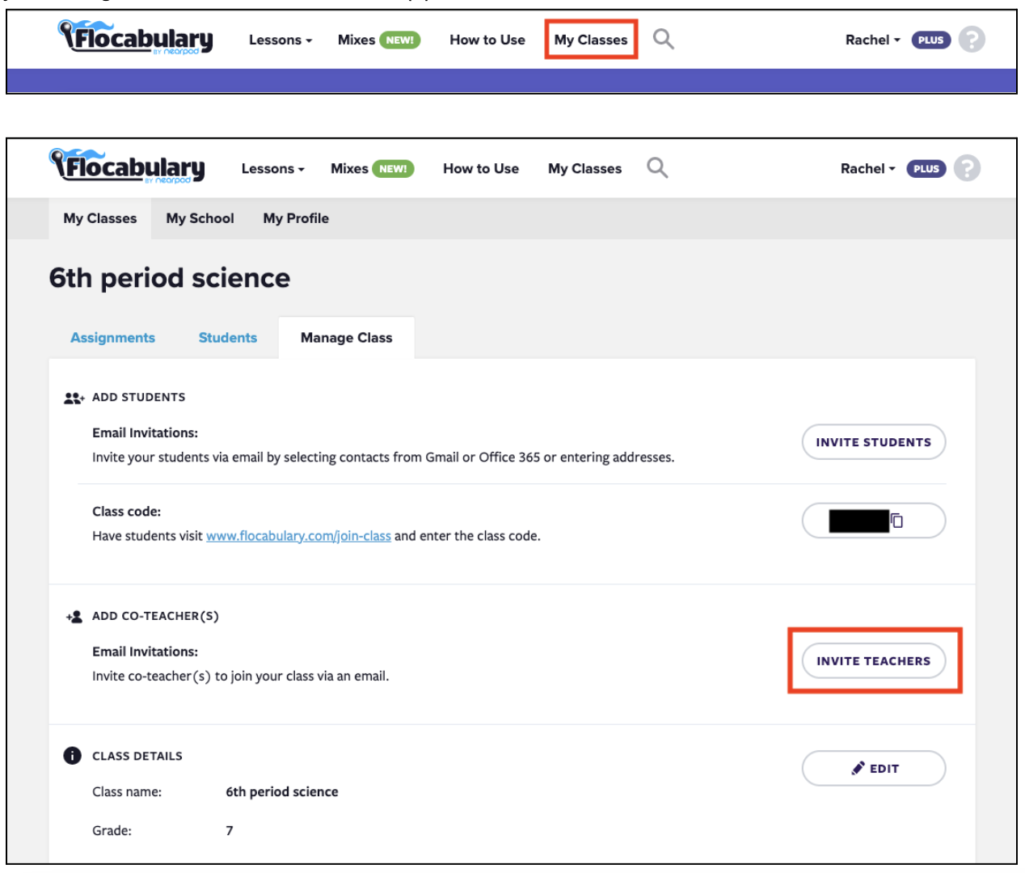Click the PLUS badge beside Rachel in the lower navbar

tap(926, 169)
